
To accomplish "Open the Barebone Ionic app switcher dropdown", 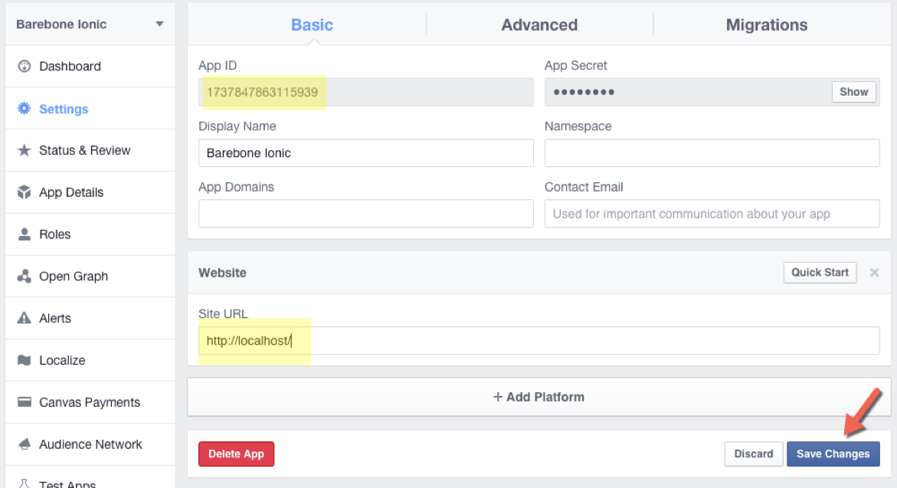I will pyautogui.click(x=90, y=24).
